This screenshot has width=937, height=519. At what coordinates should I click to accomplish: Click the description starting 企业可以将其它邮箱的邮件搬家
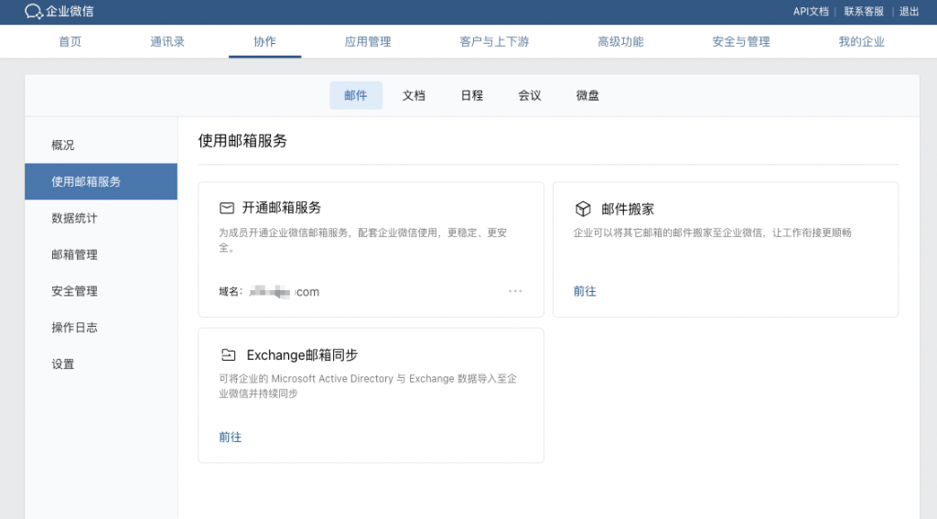point(712,232)
